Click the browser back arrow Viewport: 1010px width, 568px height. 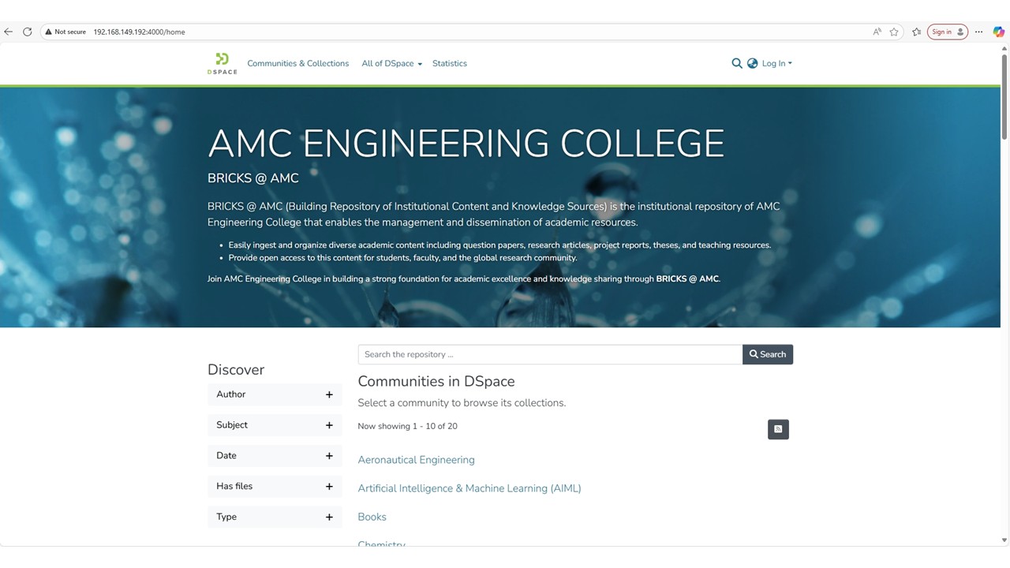(x=9, y=32)
